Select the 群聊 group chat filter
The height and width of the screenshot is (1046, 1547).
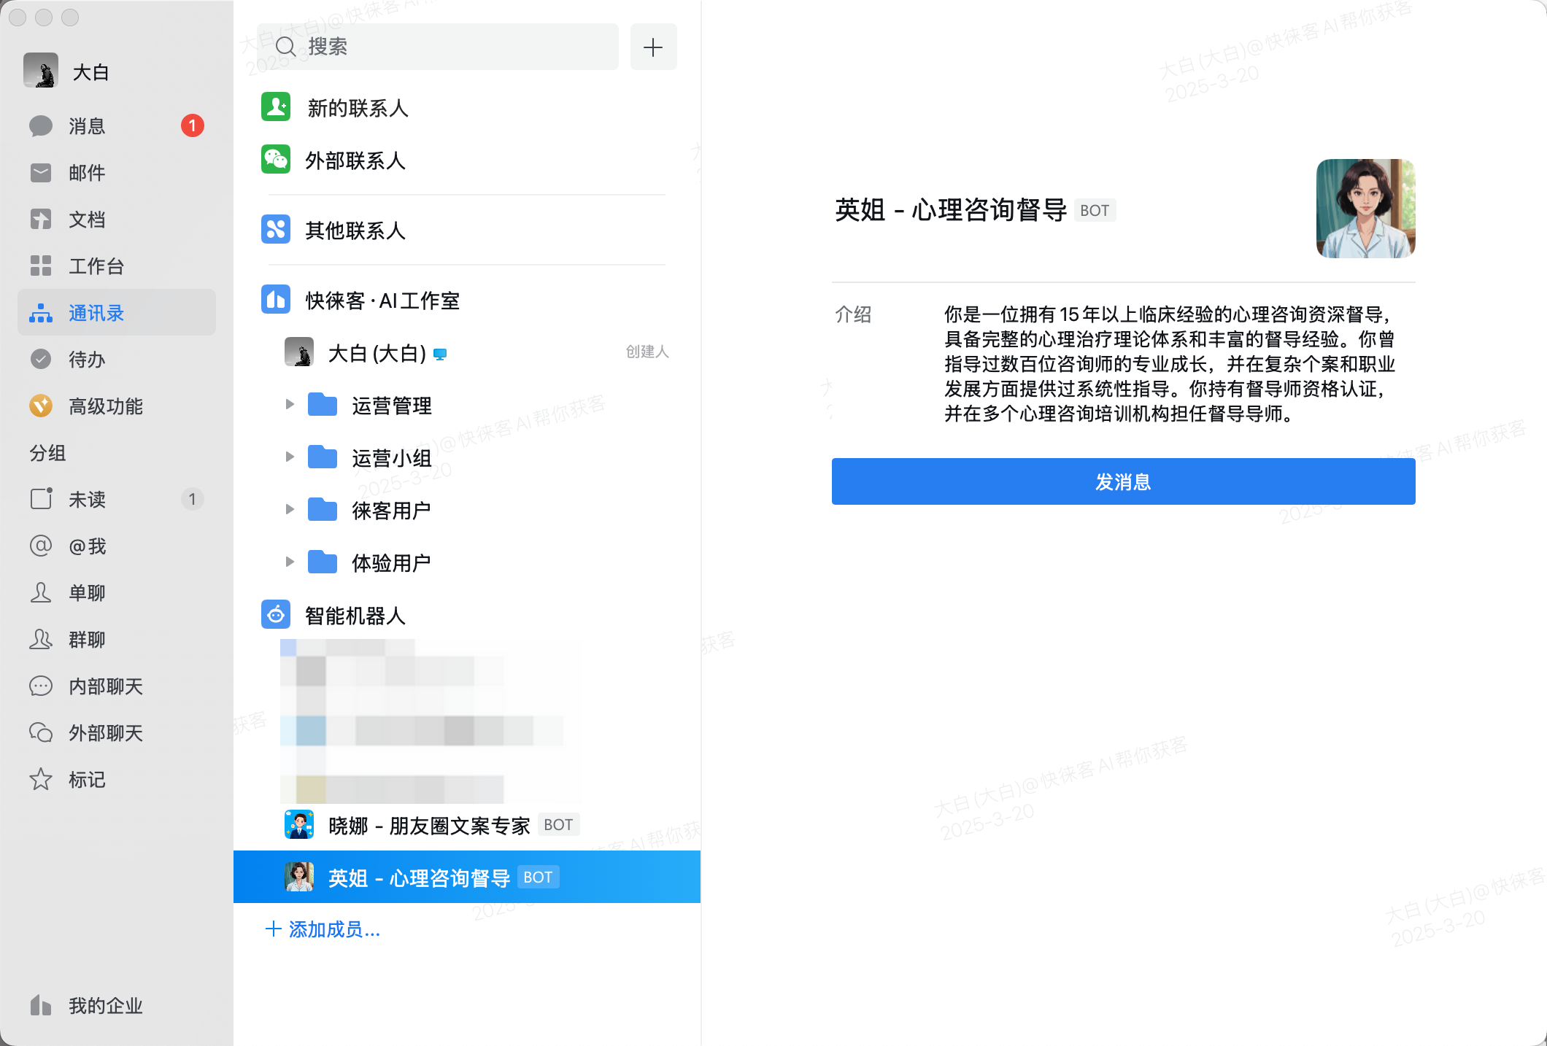pos(86,640)
